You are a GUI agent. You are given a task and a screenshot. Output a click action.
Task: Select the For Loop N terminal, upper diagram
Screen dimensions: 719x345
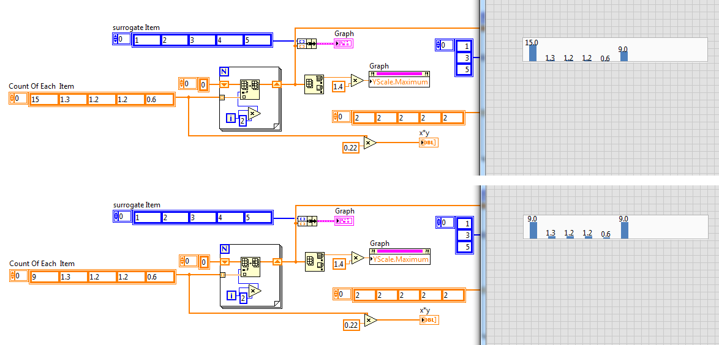[x=224, y=71]
